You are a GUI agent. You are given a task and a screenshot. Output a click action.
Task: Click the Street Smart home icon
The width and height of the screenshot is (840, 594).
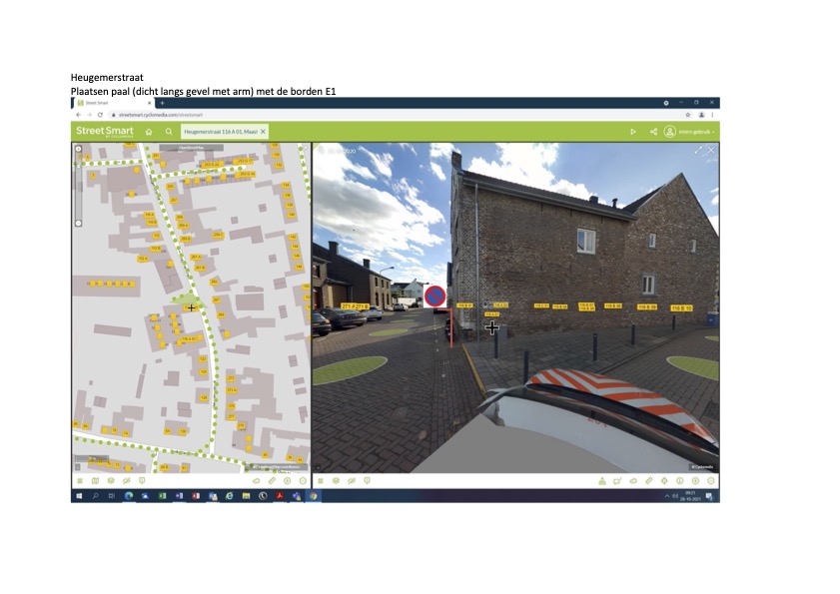pos(148,131)
